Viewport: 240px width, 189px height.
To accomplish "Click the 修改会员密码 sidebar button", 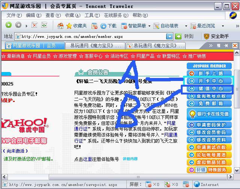I will coord(209,132).
